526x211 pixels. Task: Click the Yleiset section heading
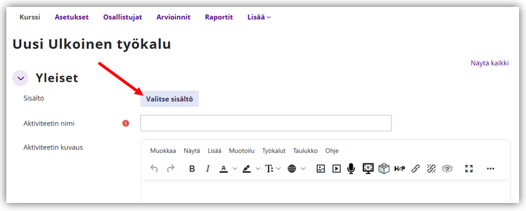tap(57, 78)
